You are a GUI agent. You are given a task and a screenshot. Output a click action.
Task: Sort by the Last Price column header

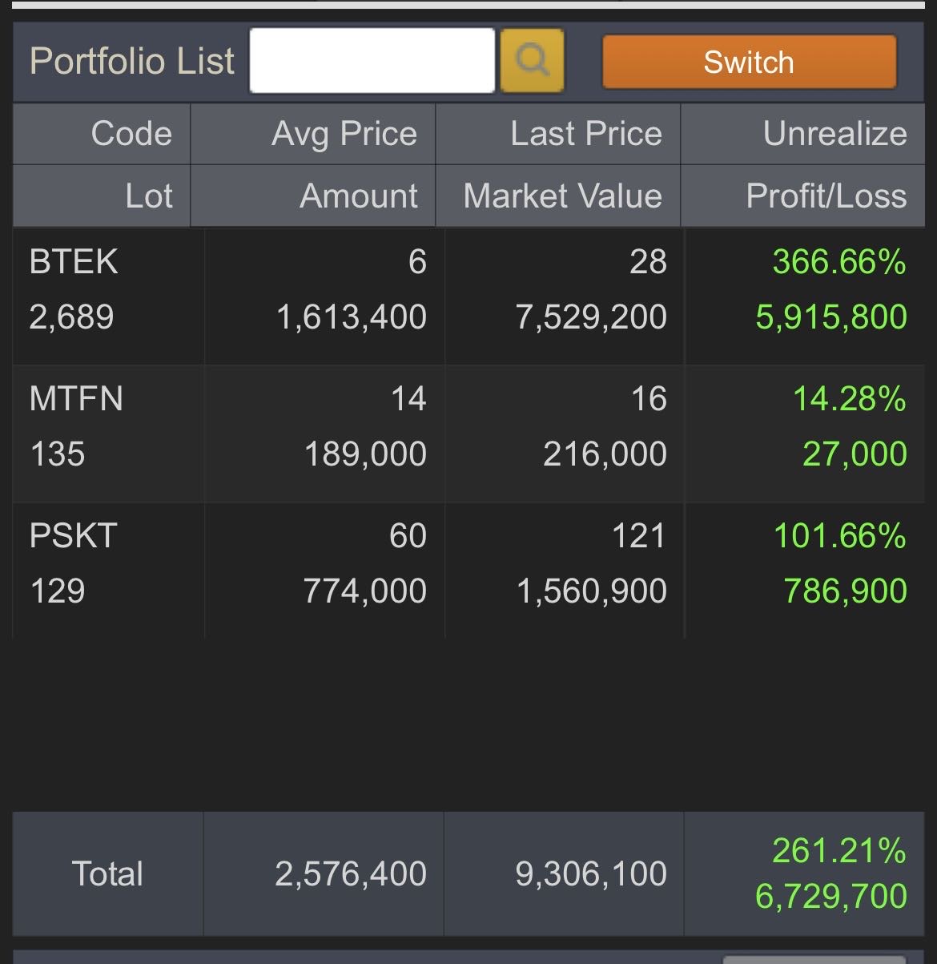(585, 134)
